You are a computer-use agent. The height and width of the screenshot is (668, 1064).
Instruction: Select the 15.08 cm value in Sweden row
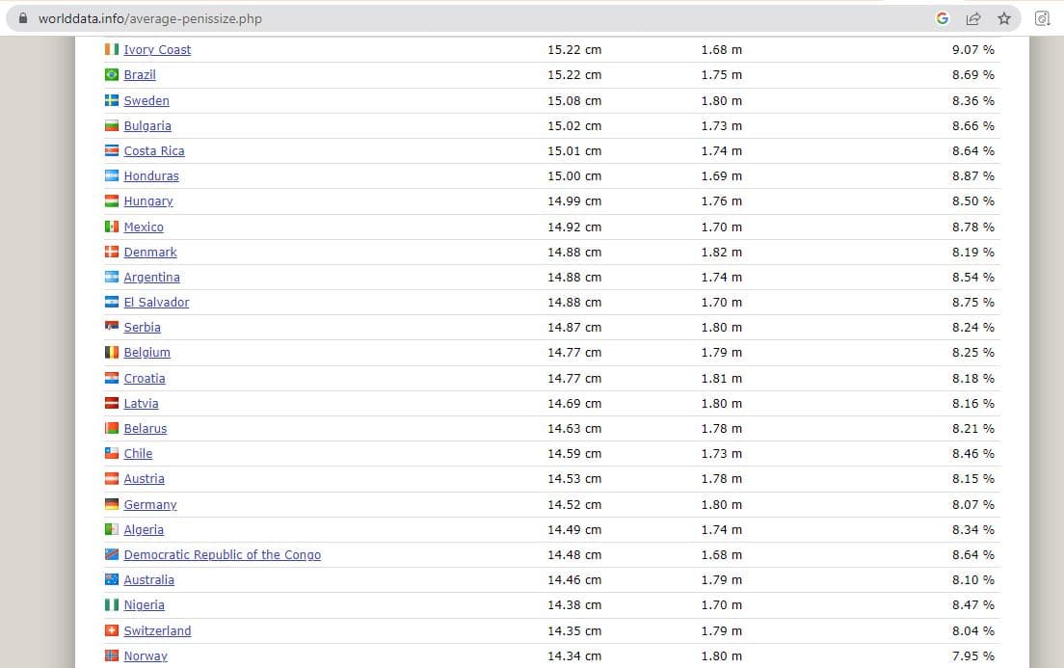click(574, 100)
